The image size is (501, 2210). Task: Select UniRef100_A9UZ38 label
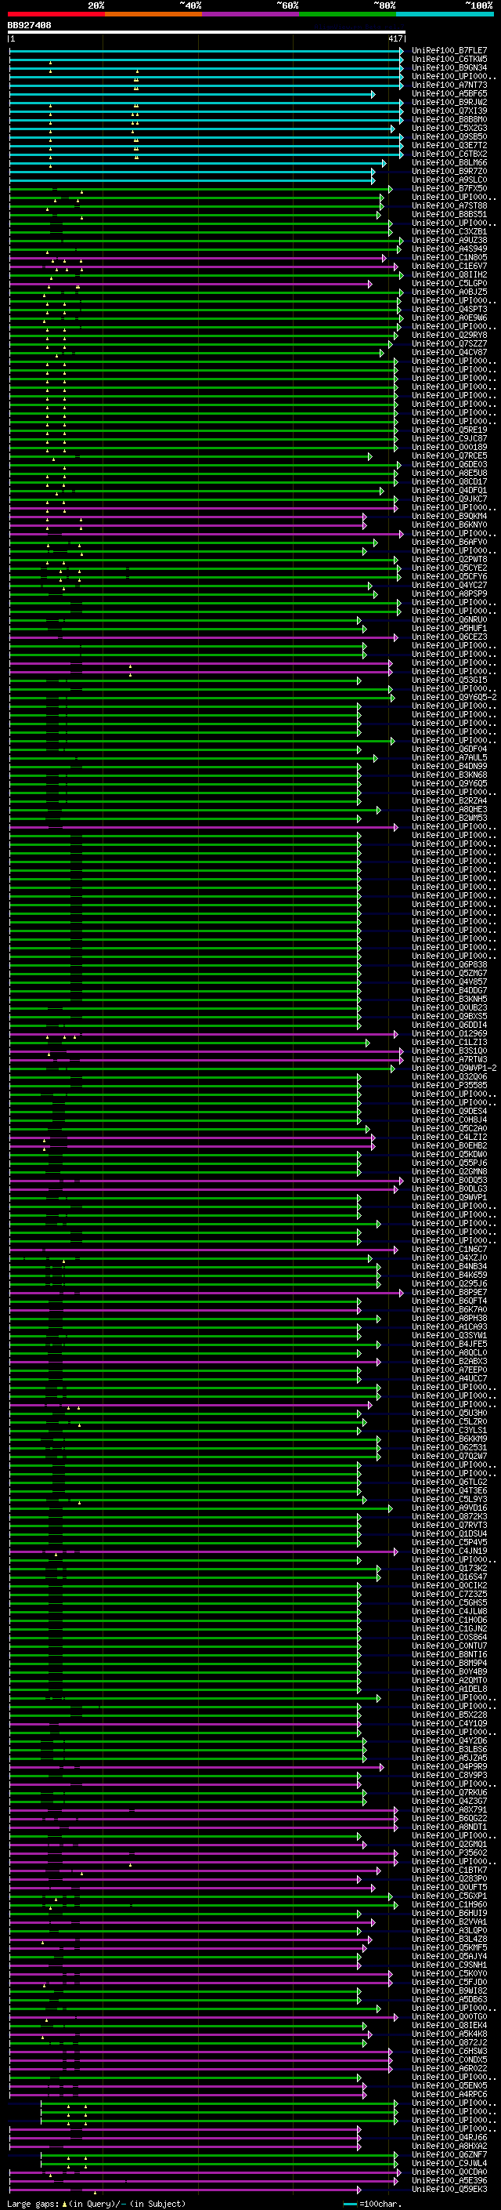click(449, 240)
